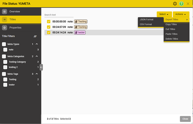
Task: Click the Title Filters menu lines icon
Action: tap(35, 36)
